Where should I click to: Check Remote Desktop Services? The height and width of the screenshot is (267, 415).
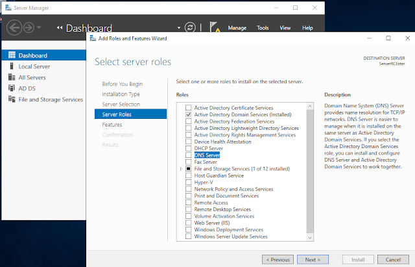click(189, 209)
